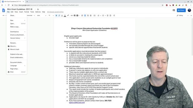
Task: Expand Download as submenu
Action: 17,31
